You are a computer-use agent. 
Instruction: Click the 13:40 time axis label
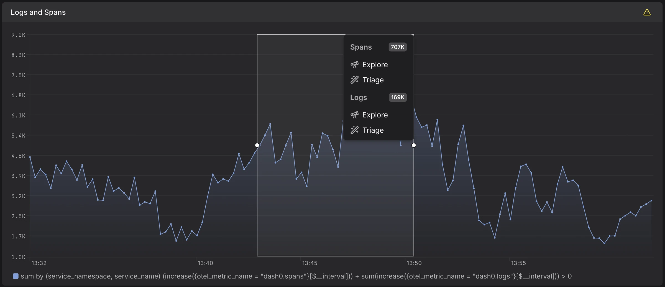tap(205, 263)
